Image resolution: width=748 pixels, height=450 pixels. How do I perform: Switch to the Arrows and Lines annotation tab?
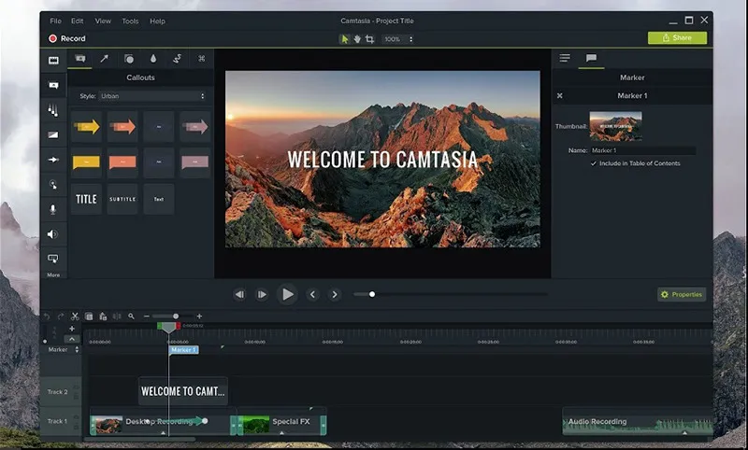pos(104,59)
